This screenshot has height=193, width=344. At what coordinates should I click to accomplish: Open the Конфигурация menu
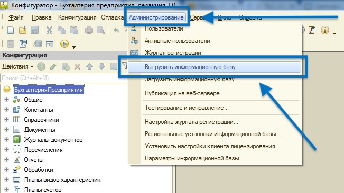point(77,17)
